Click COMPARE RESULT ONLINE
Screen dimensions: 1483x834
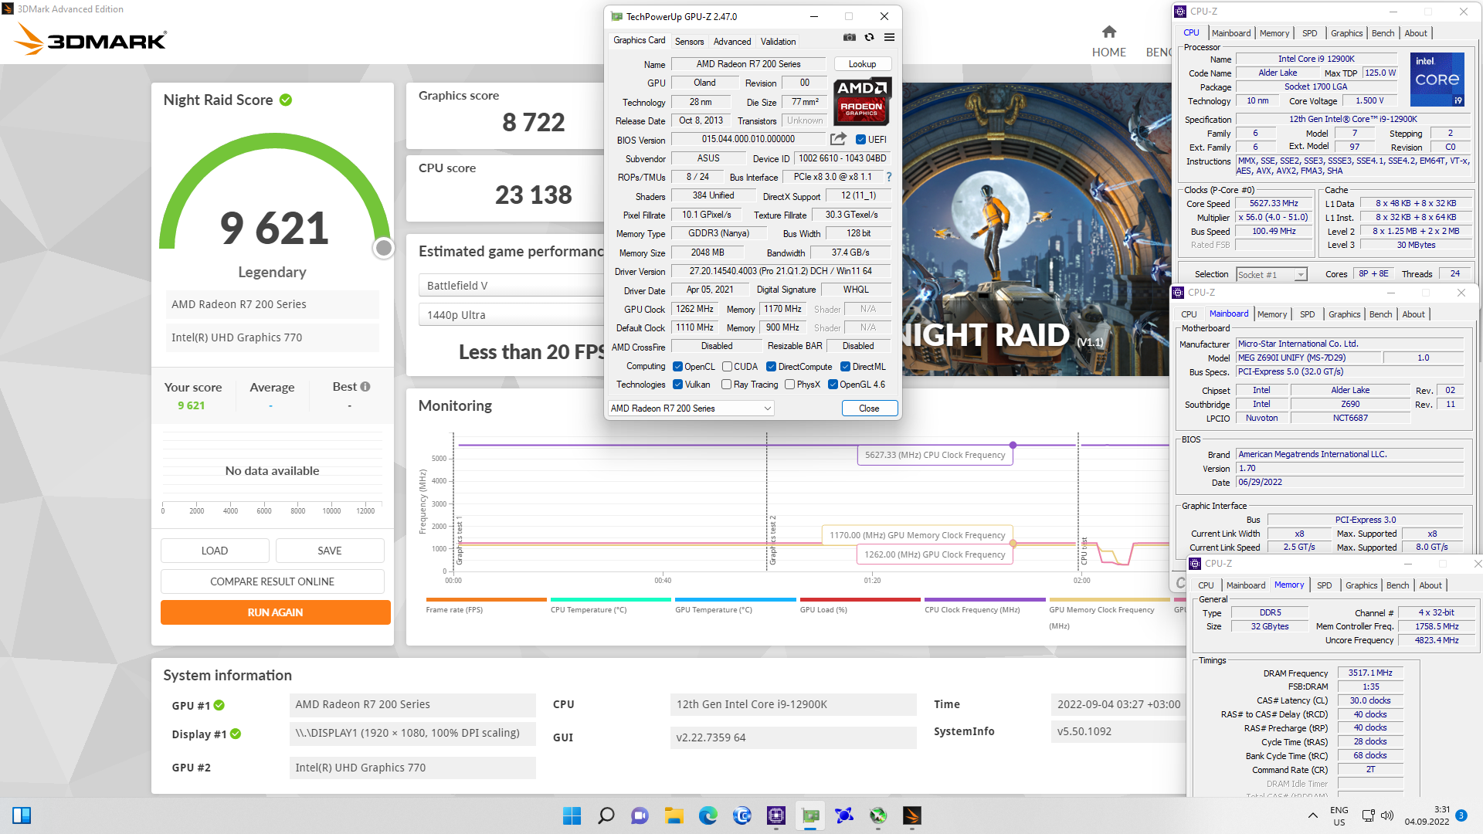pos(272,581)
